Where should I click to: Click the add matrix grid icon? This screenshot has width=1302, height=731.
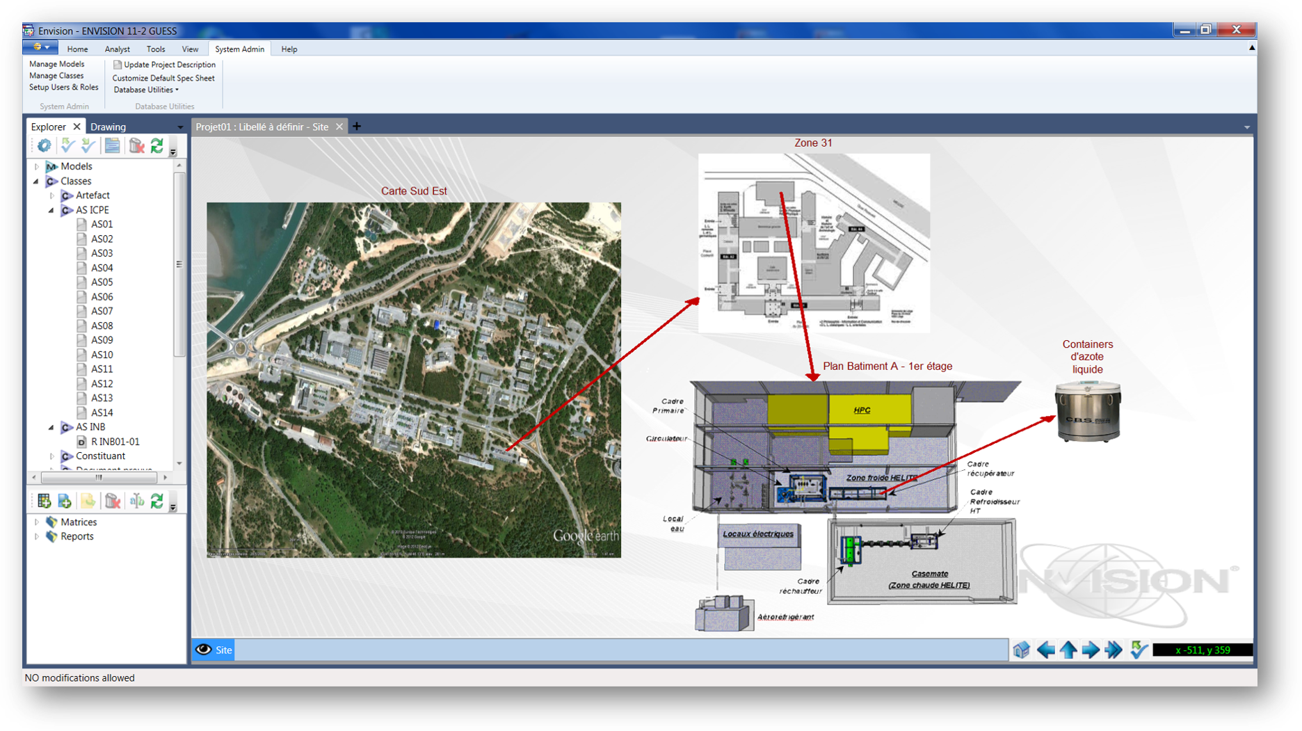(45, 501)
